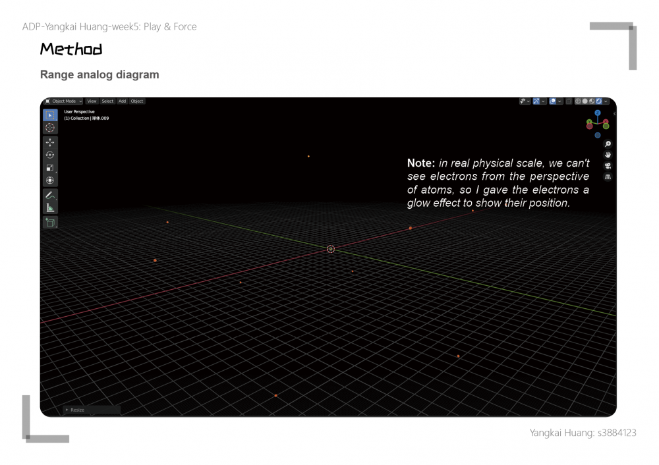Click the blue Z axis on gizmo

pyautogui.click(x=598, y=113)
